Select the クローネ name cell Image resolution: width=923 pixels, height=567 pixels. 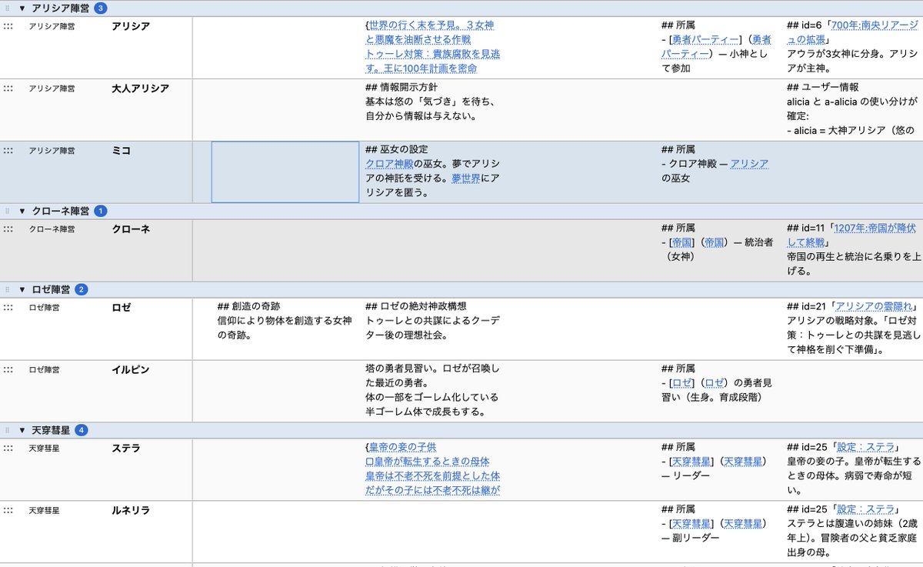tap(131, 229)
